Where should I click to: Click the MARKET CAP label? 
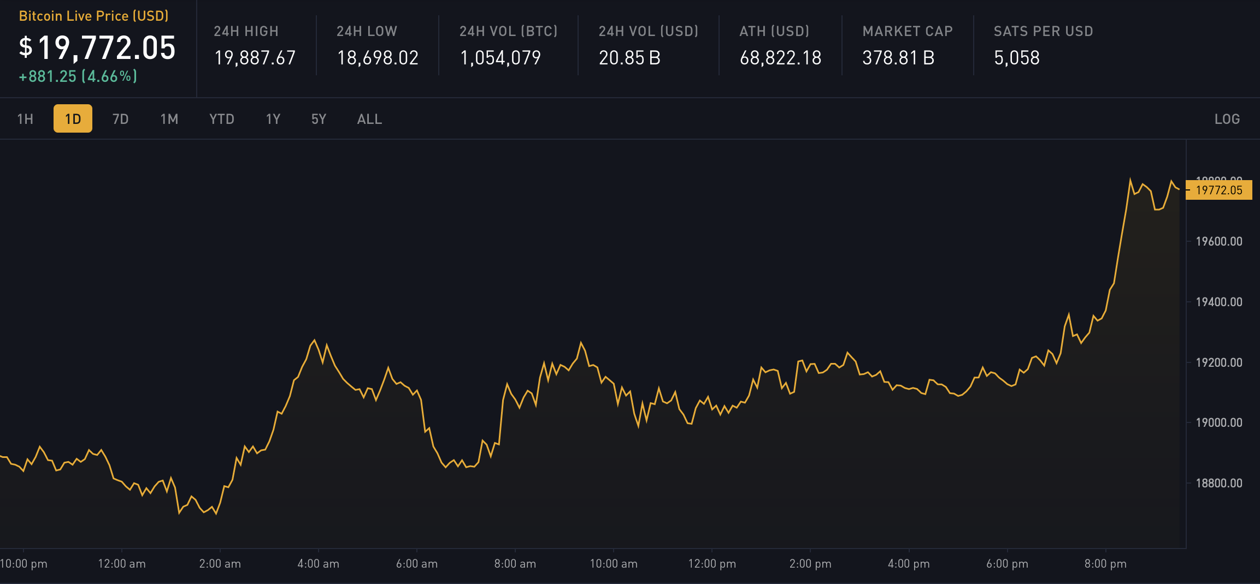(908, 31)
